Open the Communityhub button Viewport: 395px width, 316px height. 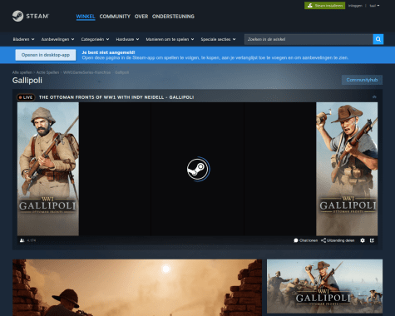point(362,80)
